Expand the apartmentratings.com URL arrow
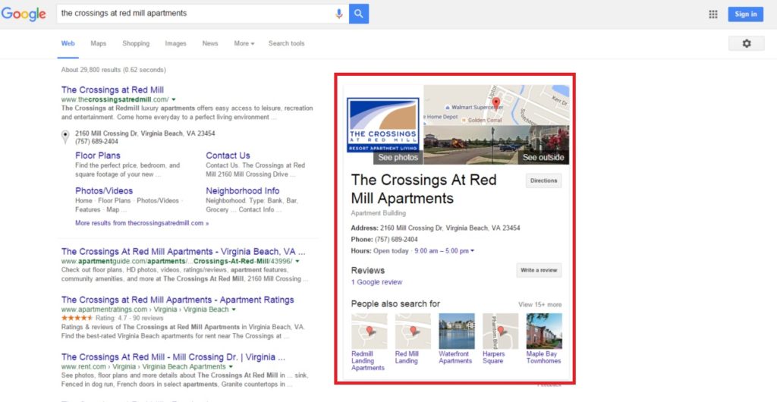This screenshot has height=402, width=777. click(234, 309)
